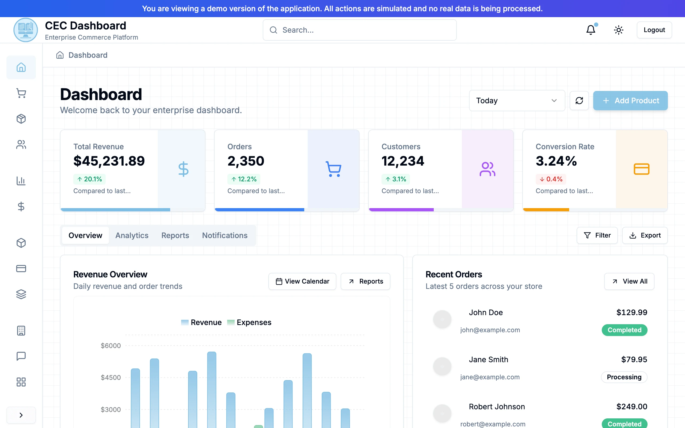The width and height of the screenshot is (685, 428).
Task: Click the John Doe order name
Action: (486, 312)
